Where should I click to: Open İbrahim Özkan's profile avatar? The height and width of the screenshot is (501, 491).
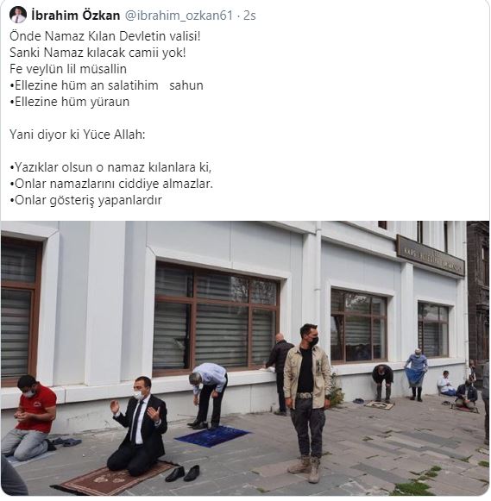18,15
